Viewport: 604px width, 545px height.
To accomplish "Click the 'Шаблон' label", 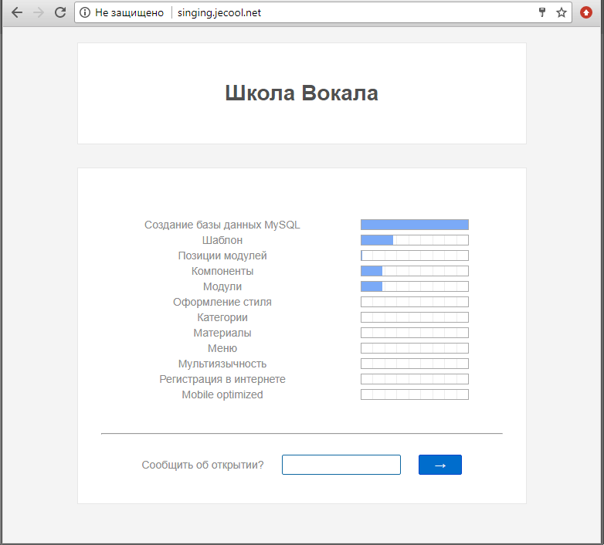I will tap(222, 240).
